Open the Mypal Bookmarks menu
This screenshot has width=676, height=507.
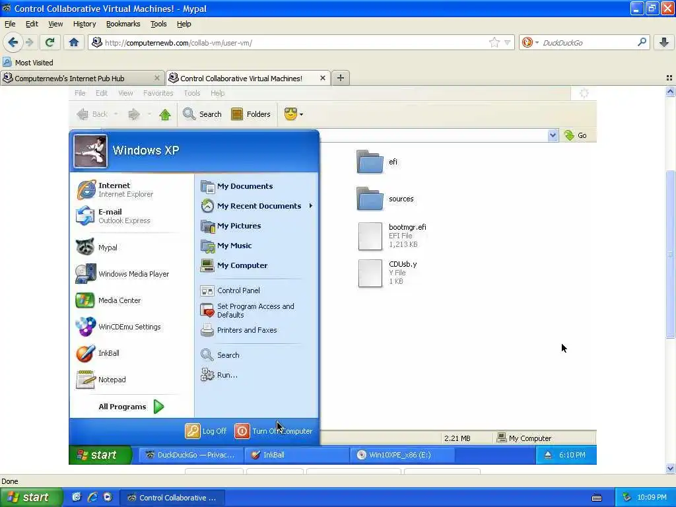click(123, 24)
